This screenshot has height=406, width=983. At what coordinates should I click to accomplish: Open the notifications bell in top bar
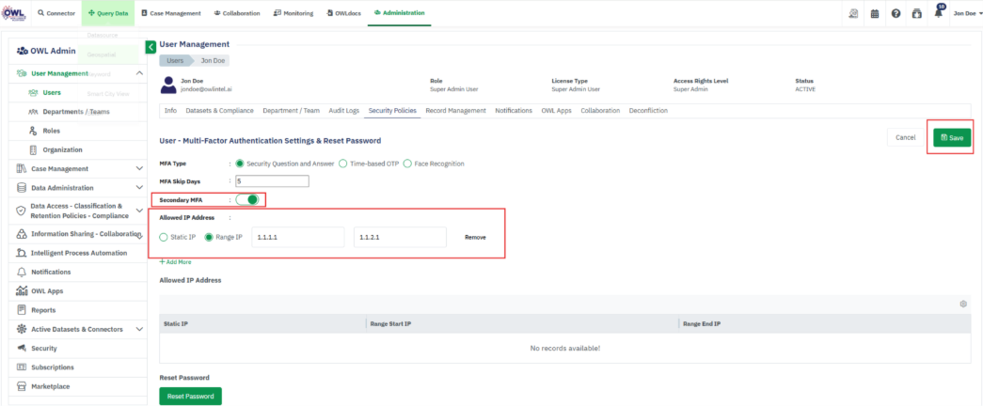pyautogui.click(x=938, y=13)
